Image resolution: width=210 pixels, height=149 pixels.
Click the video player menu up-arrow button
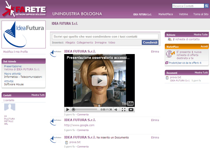coord(131,110)
